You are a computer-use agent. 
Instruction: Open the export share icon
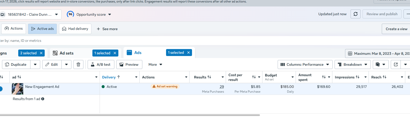(x=396, y=64)
